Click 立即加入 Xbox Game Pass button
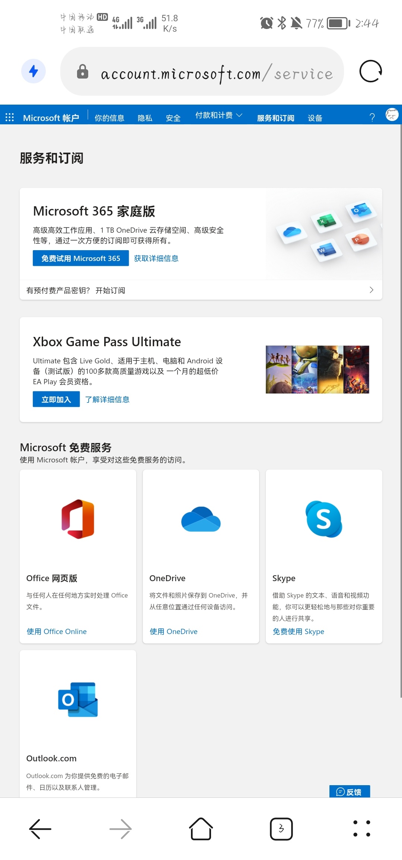The width and height of the screenshot is (402, 860). (56, 399)
